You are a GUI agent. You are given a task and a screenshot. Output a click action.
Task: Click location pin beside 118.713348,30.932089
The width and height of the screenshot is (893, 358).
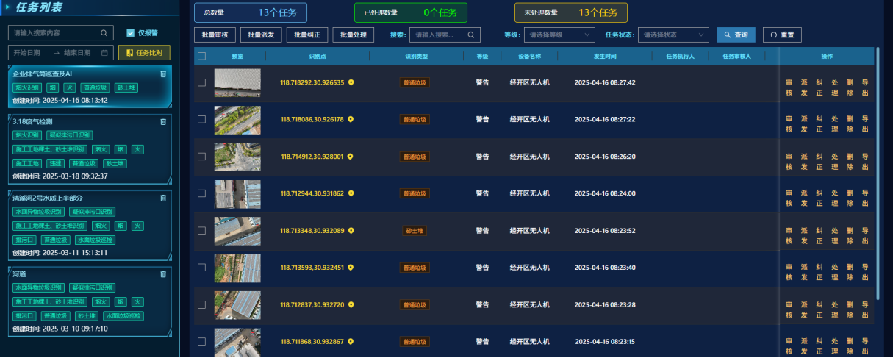351,231
